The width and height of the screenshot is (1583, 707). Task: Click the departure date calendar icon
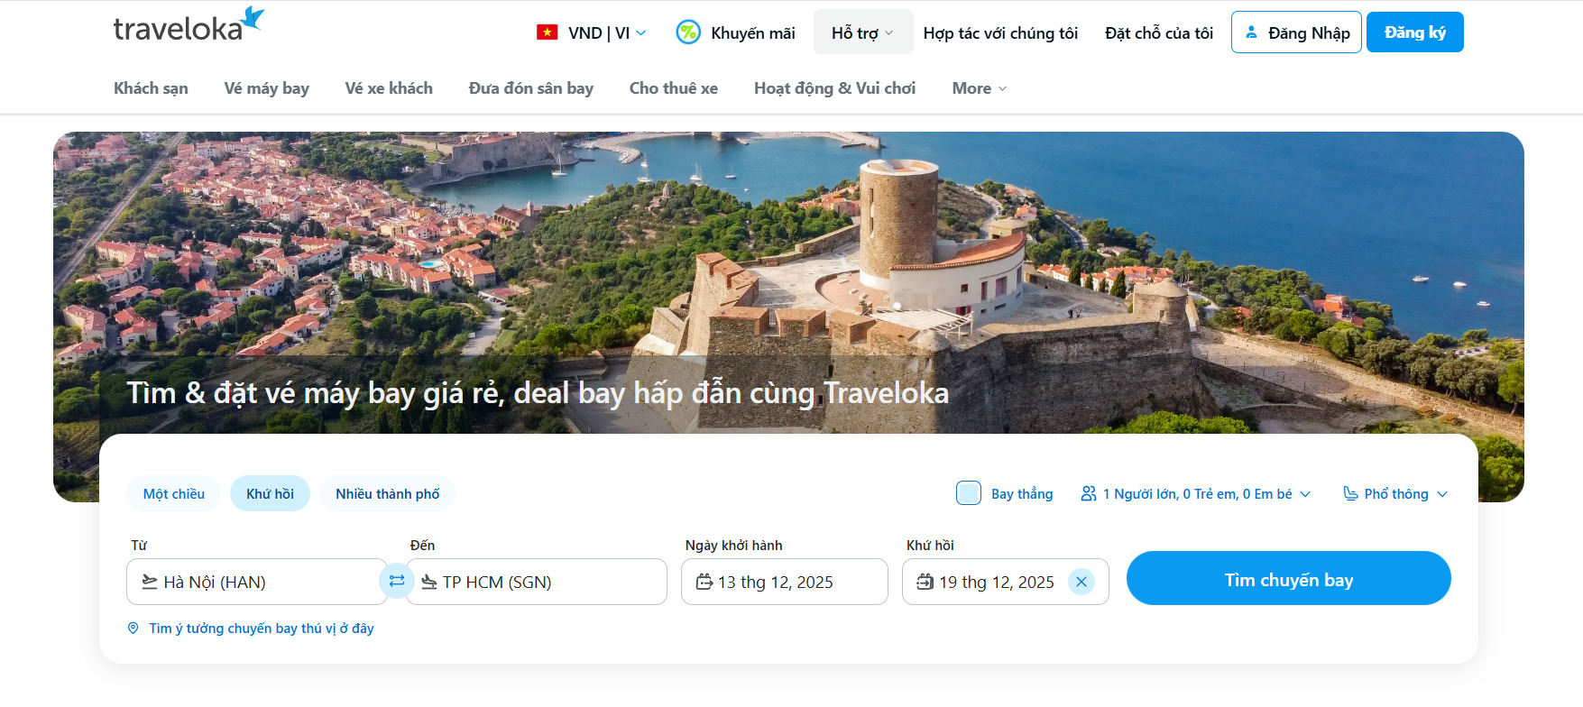[x=704, y=582]
